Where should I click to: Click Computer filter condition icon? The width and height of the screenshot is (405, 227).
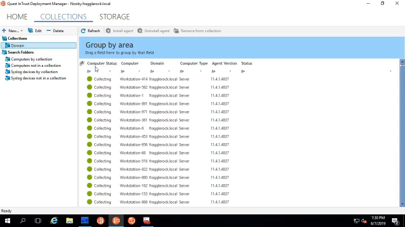pyautogui.click(x=123, y=71)
